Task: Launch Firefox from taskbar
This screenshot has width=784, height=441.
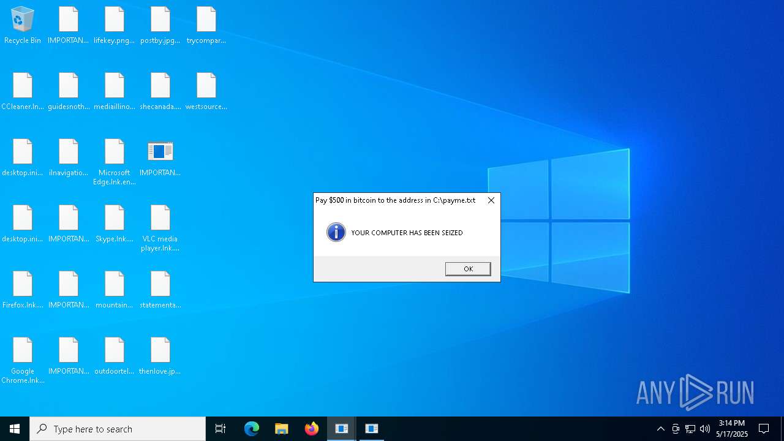Action: pos(312,429)
